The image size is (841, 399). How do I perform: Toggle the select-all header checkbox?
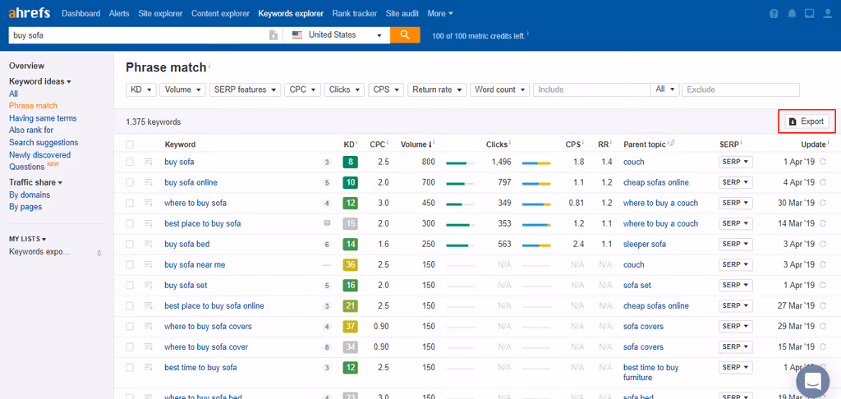(x=129, y=144)
